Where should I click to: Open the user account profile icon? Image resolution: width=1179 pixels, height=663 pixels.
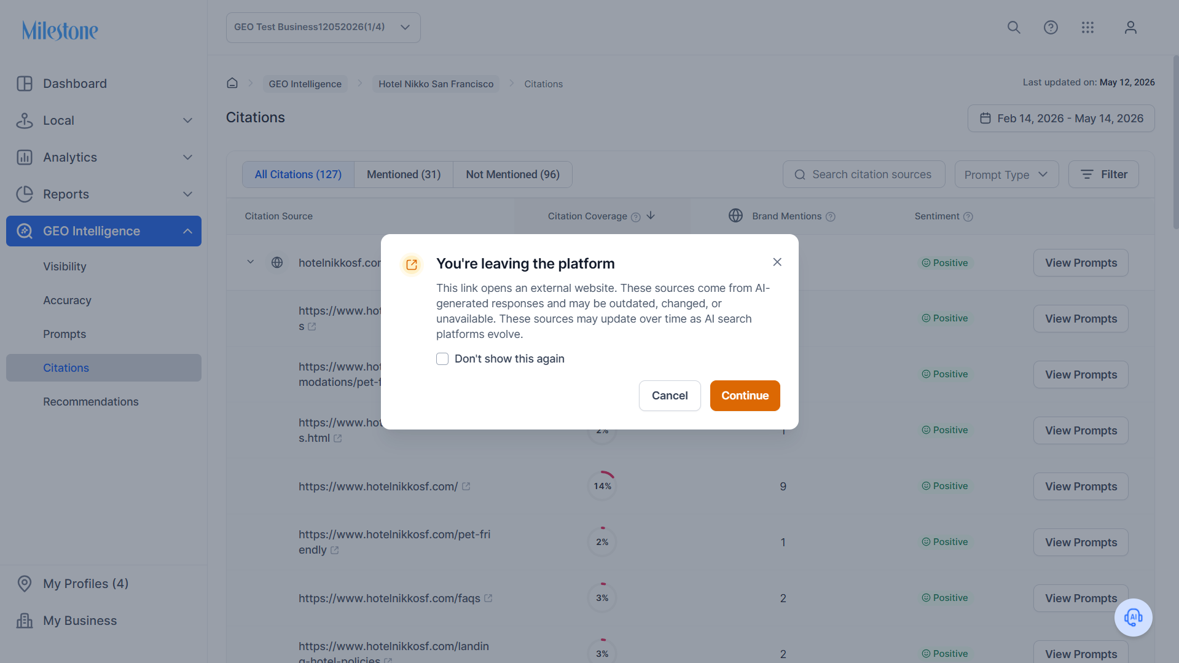coord(1130,28)
